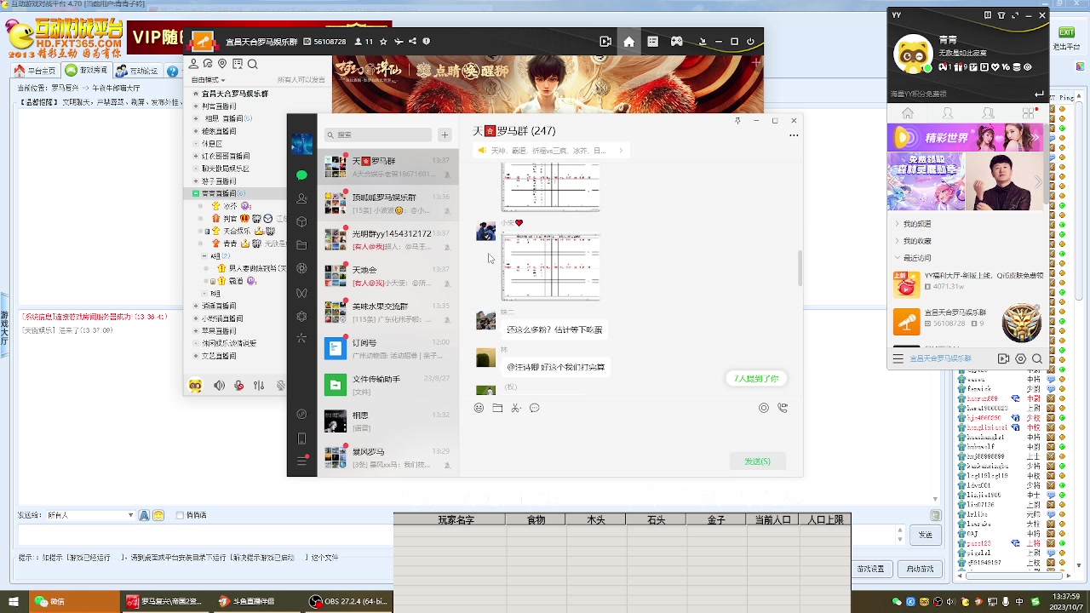Collapse 最近访问 section in YY
This screenshot has height=613, width=1090.
(897, 257)
